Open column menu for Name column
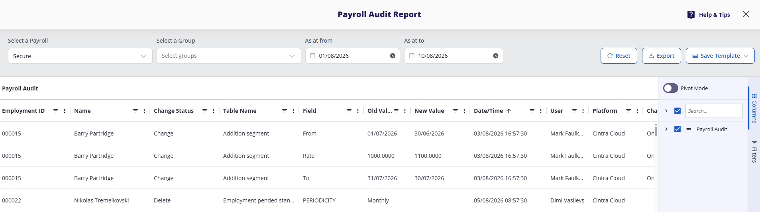Screen dimensions: 760x212 [x=144, y=111]
